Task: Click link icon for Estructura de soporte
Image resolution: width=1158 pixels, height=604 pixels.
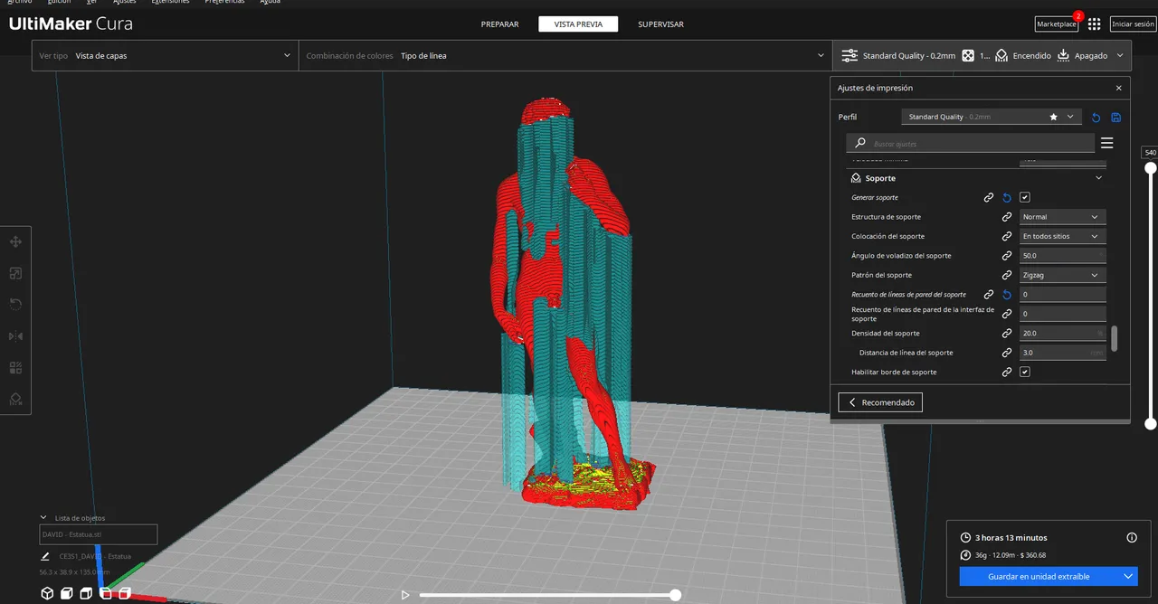Action: [1007, 217]
